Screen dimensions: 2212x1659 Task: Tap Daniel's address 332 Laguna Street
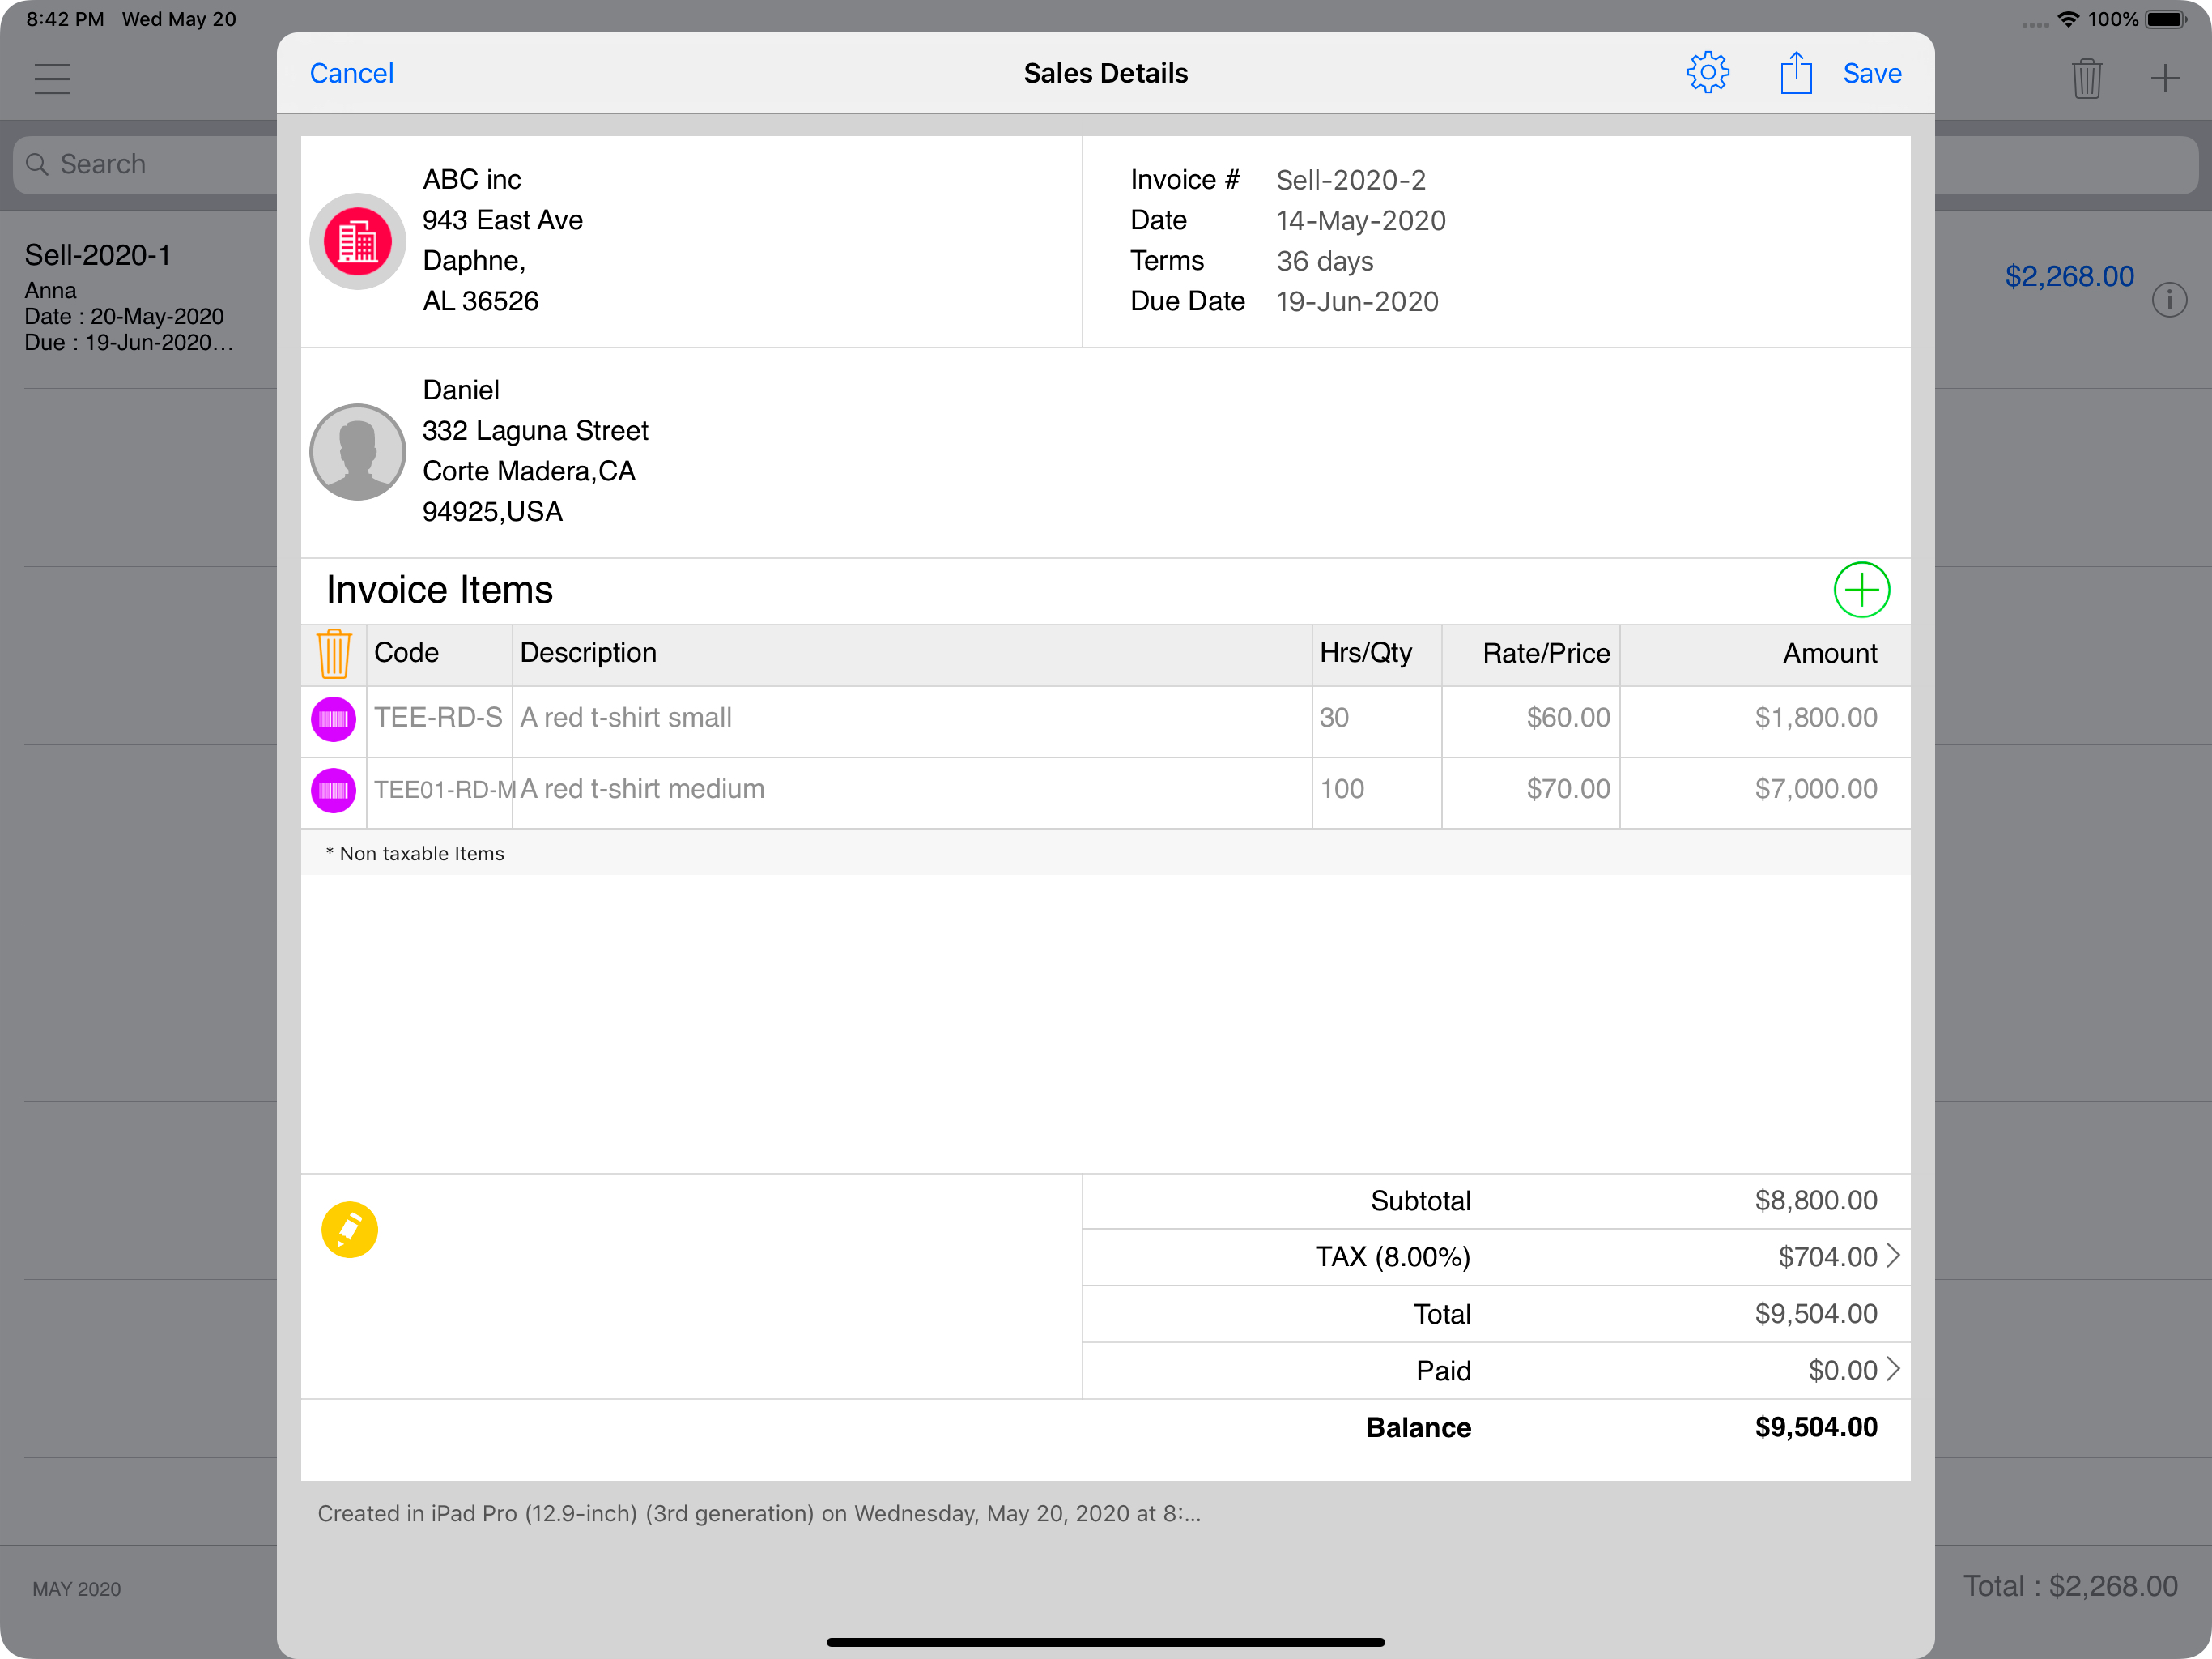pyautogui.click(x=535, y=431)
